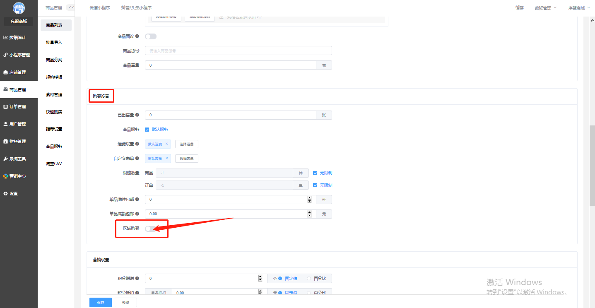Click the info icon beside 单品满额包邮
595x308 pixels.
(x=137, y=214)
